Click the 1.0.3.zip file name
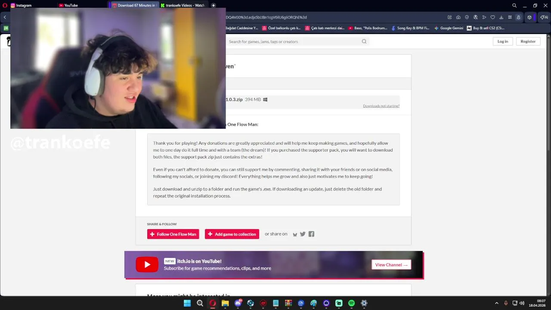The image size is (551, 310). click(234, 99)
